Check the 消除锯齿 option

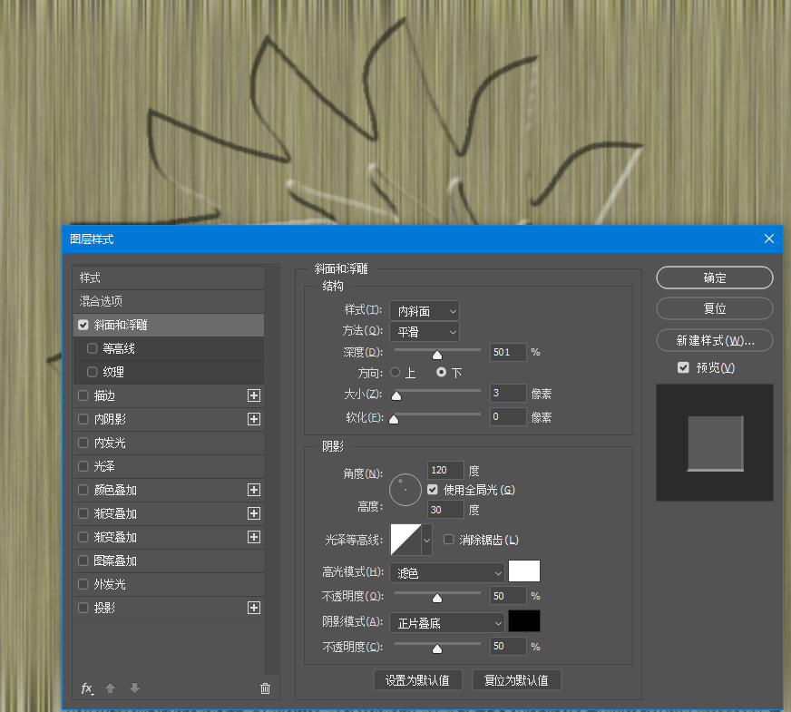pyautogui.click(x=448, y=540)
